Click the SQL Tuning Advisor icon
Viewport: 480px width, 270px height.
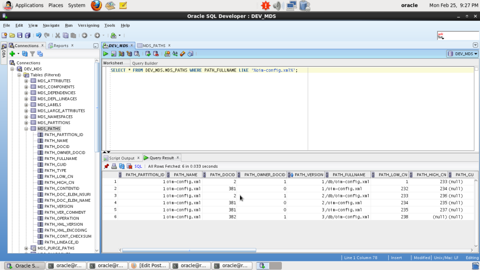click(137, 54)
